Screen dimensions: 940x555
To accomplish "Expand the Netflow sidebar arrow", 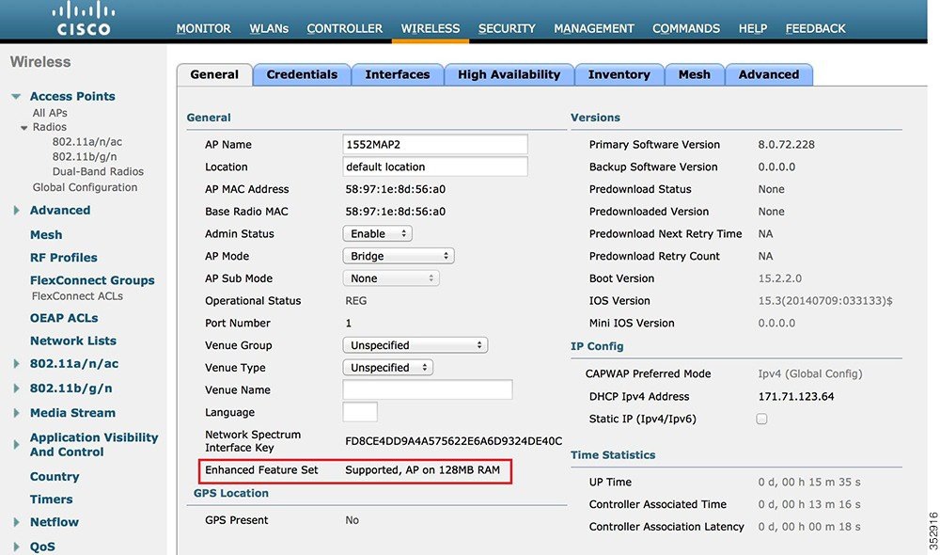I will click(16, 522).
